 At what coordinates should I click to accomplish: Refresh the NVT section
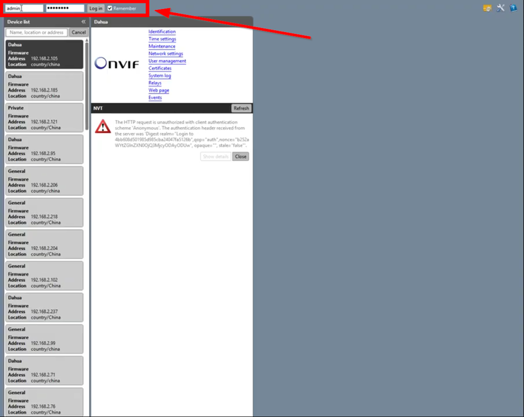coord(241,108)
